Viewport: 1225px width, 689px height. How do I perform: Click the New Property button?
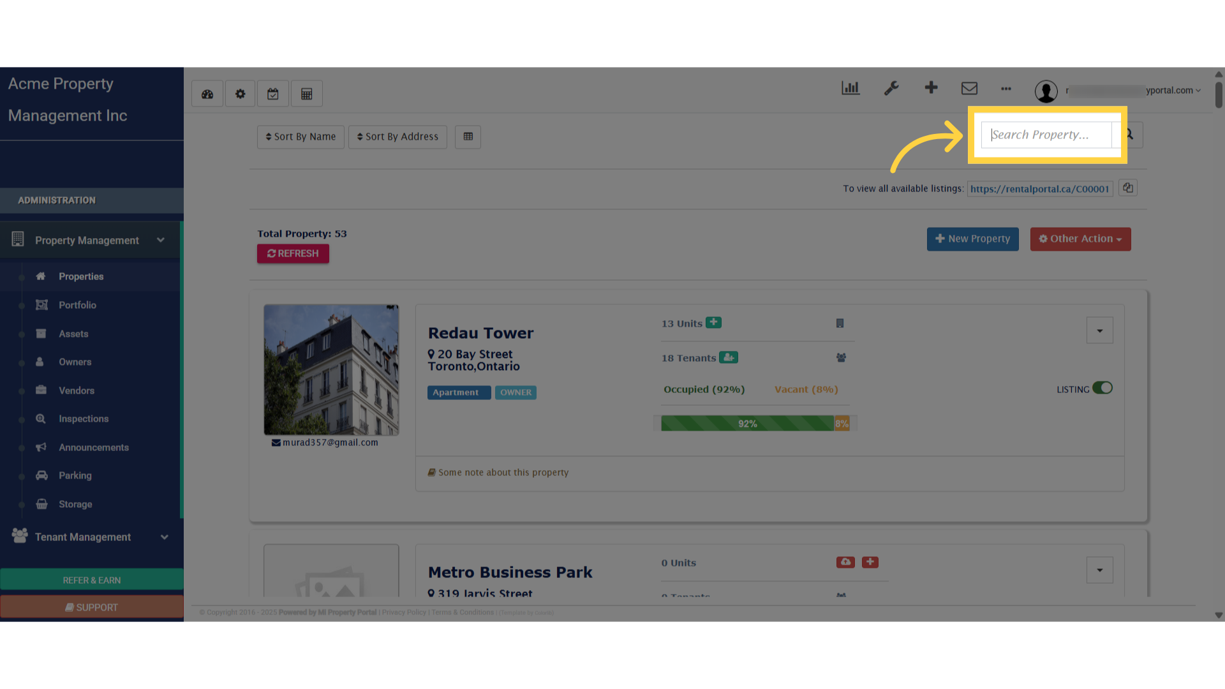(x=972, y=239)
